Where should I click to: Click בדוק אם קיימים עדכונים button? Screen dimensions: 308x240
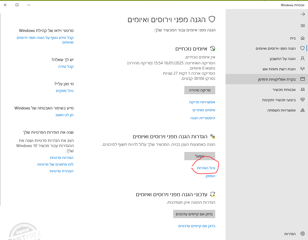coord(194,214)
